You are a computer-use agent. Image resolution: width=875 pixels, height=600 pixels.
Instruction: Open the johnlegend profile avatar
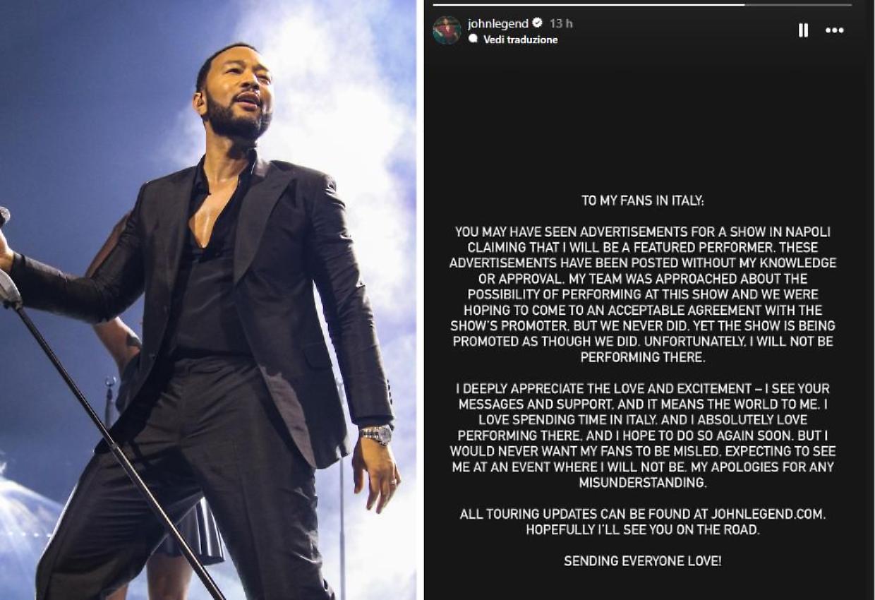pyautogui.click(x=447, y=30)
